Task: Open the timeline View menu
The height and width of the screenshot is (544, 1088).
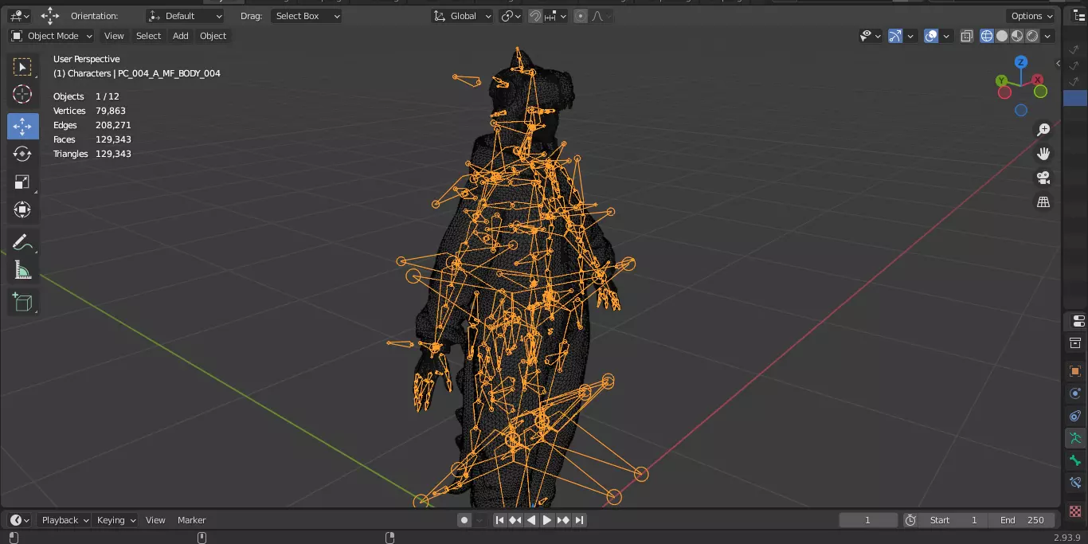Action: (x=155, y=520)
